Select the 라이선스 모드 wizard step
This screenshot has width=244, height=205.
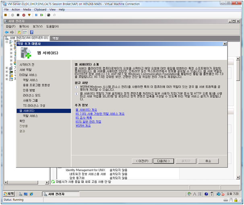(x=31, y=95)
